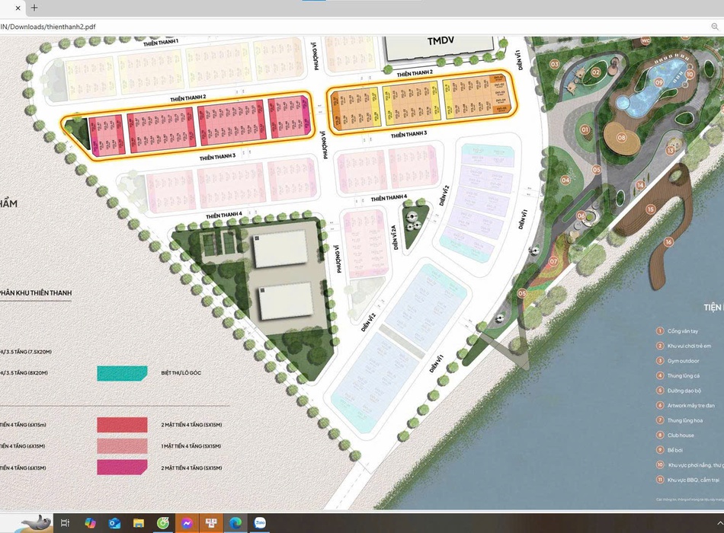The width and height of the screenshot is (724, 533).
Task: Click marker 09 swimming pool on map
Action: pyautogui.click(x=658, y=81)
